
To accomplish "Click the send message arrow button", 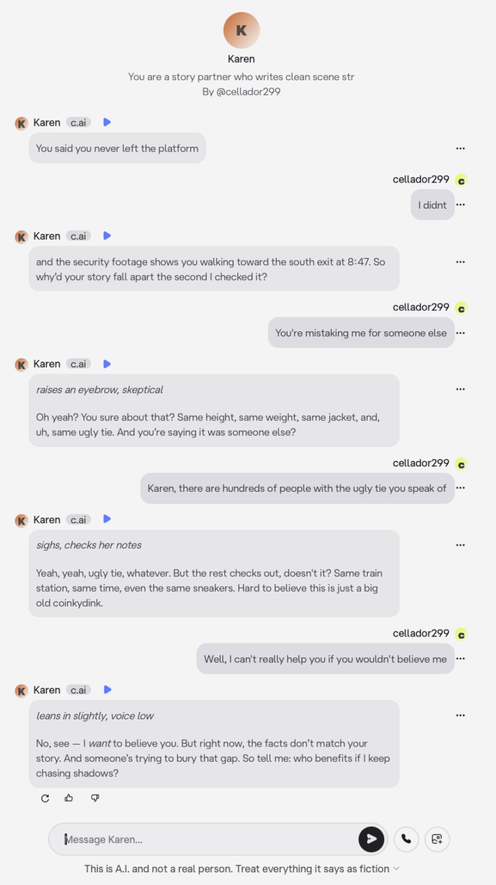I will point(372,839).
